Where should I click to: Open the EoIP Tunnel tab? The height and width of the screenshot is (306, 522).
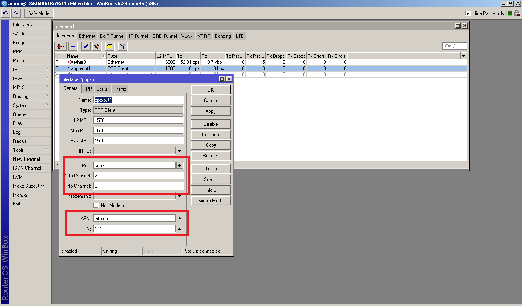pos(112,36)
